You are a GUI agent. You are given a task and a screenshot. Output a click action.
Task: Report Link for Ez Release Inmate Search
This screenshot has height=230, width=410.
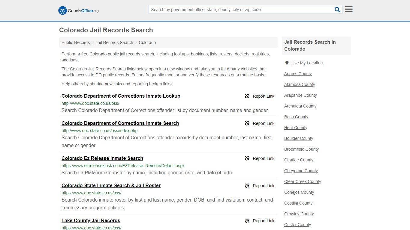pos(264,158)
